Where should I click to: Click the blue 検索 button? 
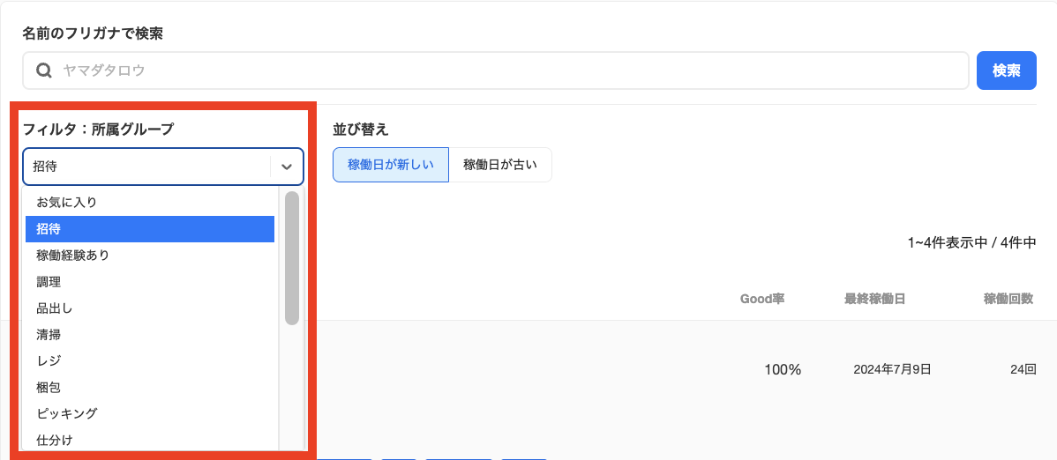pos(1006,70)
